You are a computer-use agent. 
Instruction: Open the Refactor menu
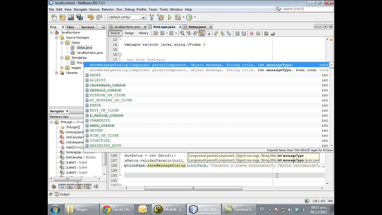(108, 10)
